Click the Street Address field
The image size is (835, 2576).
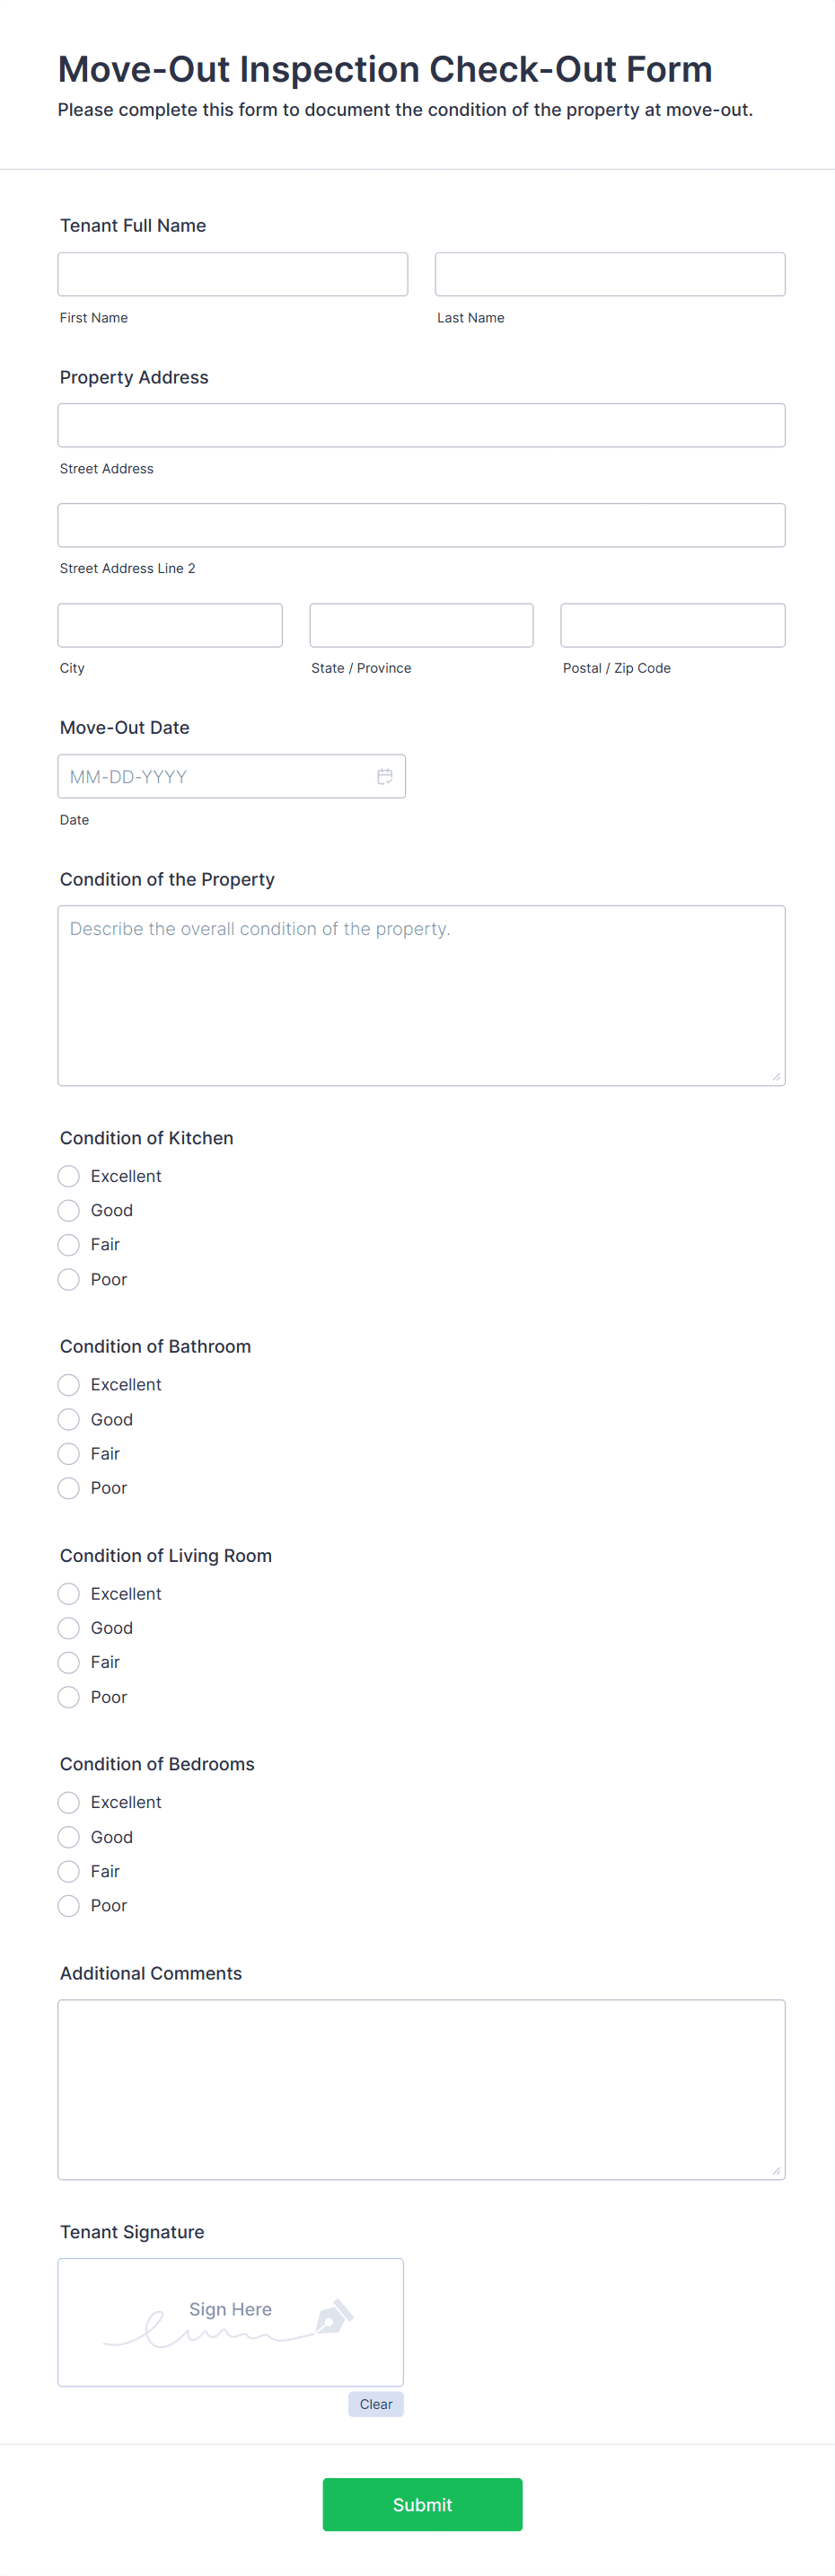(x=421, y=424)
